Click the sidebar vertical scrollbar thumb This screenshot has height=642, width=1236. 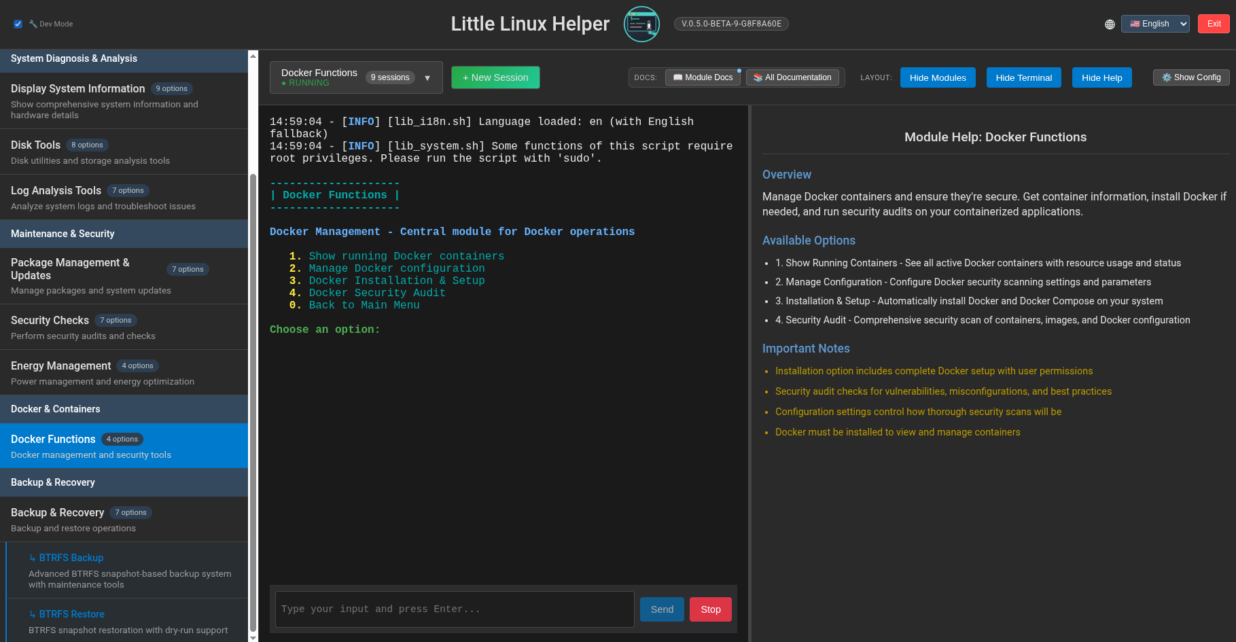tap(253, 402)
